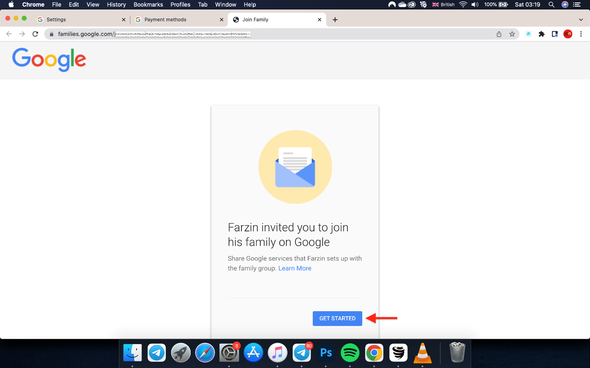Screen dimensions: 590x368
Task: Open a new tab with the plus button
Action: (x=335, y=20)
